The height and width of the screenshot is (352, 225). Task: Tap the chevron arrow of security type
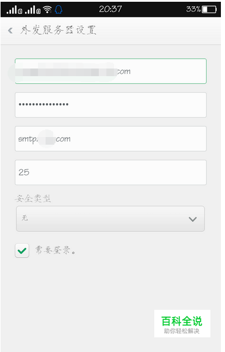[193, 219]
